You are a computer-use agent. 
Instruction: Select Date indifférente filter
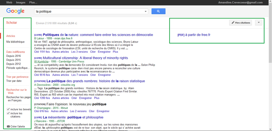pyautogui.click(x=16, y=52)
